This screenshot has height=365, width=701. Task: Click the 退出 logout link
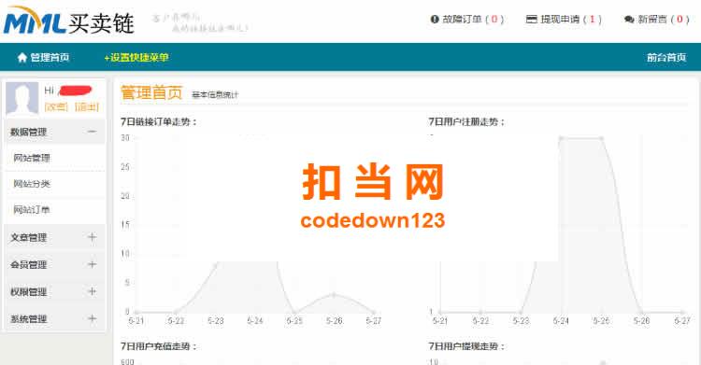point(86,106)
